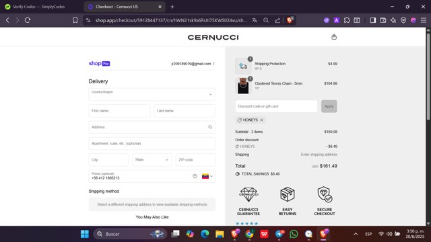The image size is (431, 242).
Task: Click the zoom magnifier in address bar
Action: pos(266,20)
